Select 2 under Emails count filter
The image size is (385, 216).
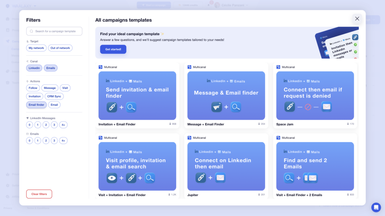coord(46,141)
